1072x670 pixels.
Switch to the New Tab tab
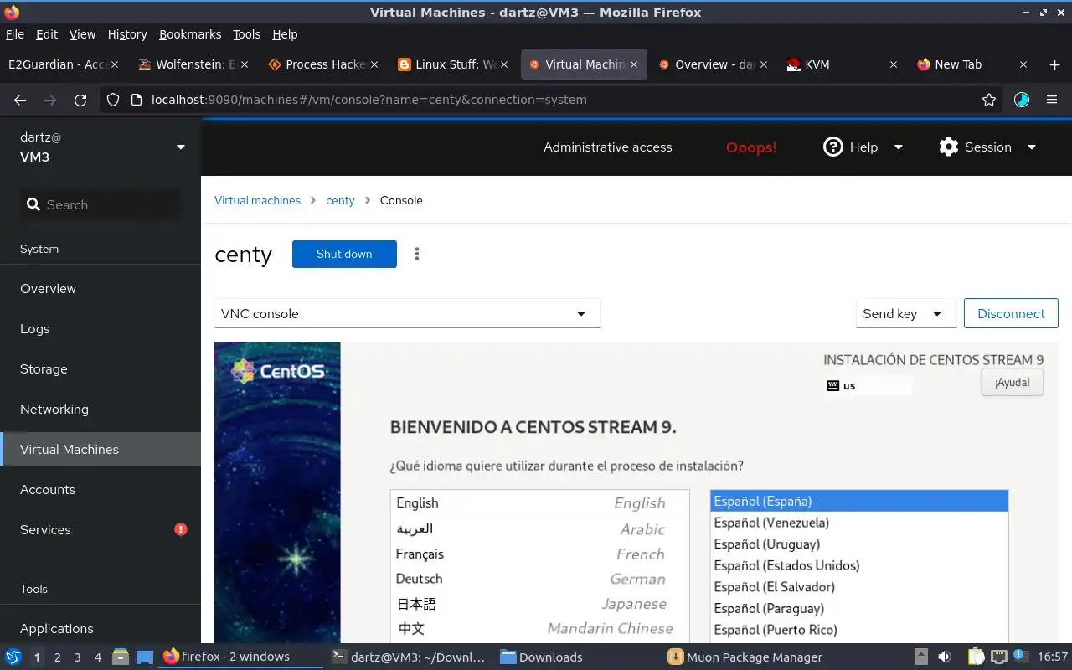pos(971,64)
